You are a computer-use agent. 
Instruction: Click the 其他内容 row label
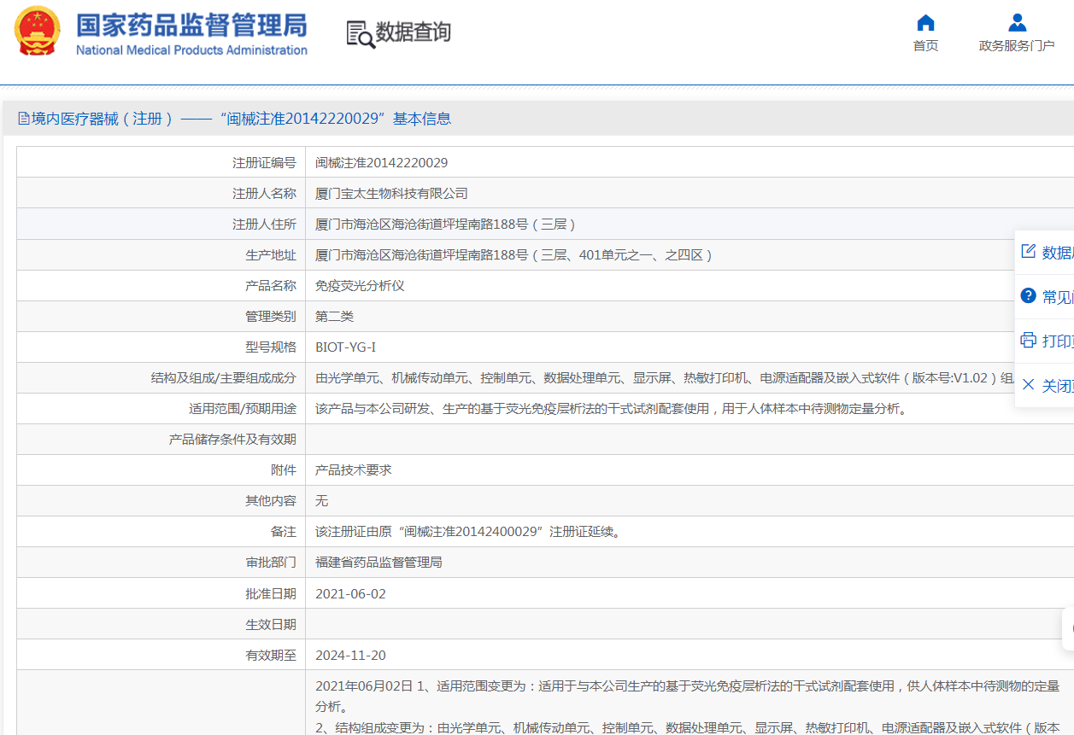[x=271, y=501]
